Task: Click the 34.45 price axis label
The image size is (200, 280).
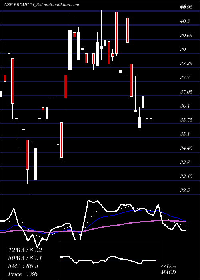Action: 186,148
